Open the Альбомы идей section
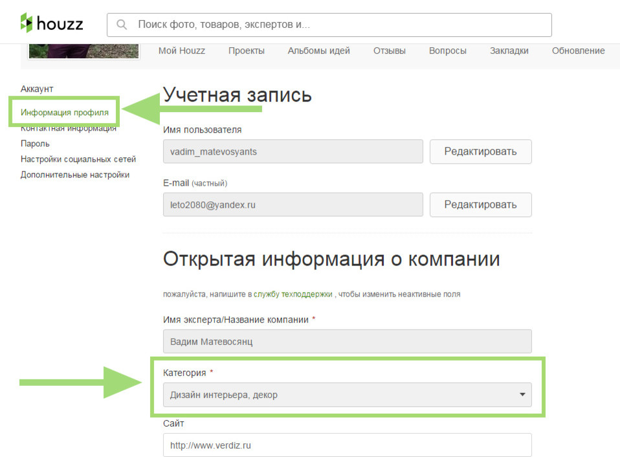Viewport: 620px width, 457px height. click(318, 50)
